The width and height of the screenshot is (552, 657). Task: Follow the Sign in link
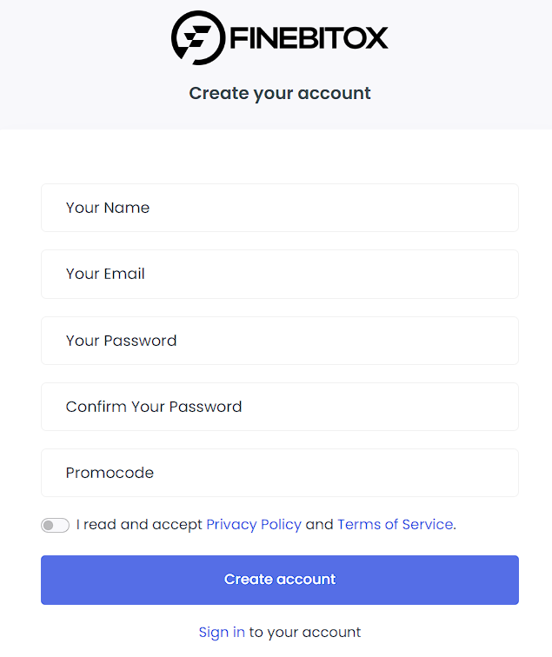(x=222, y=632)
